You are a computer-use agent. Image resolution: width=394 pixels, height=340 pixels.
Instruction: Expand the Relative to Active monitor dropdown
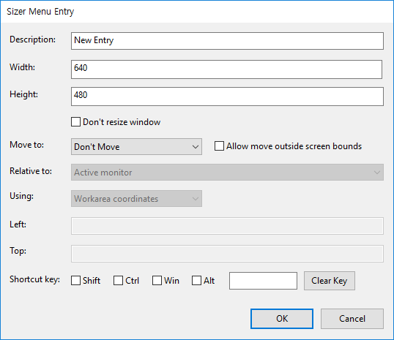tap(227, 173)
